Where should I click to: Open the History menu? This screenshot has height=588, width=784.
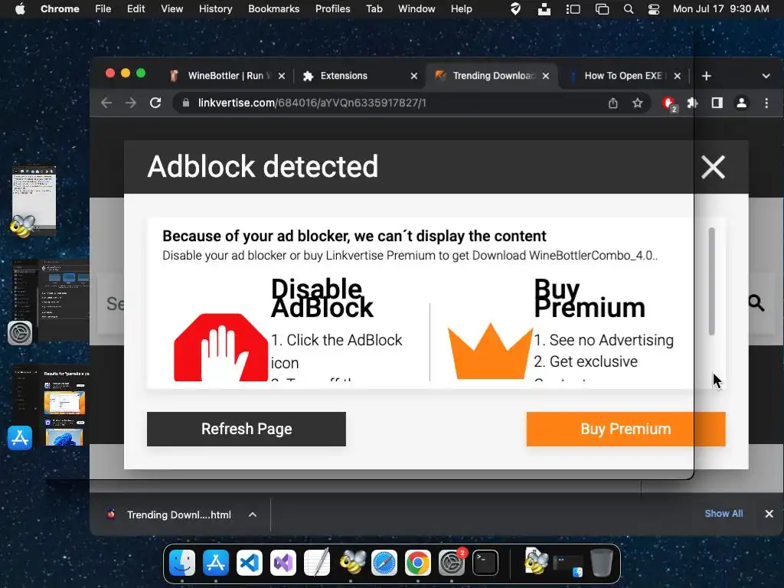[215, 8]
